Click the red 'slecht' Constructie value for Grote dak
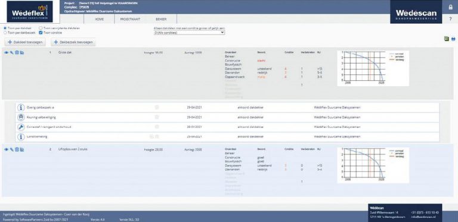The height and width of the screenshot is (222, 458). coord(261,61)
